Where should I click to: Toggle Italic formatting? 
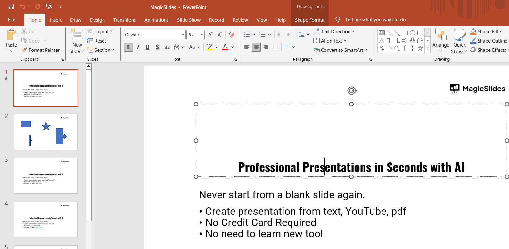(x=138, y=47)
